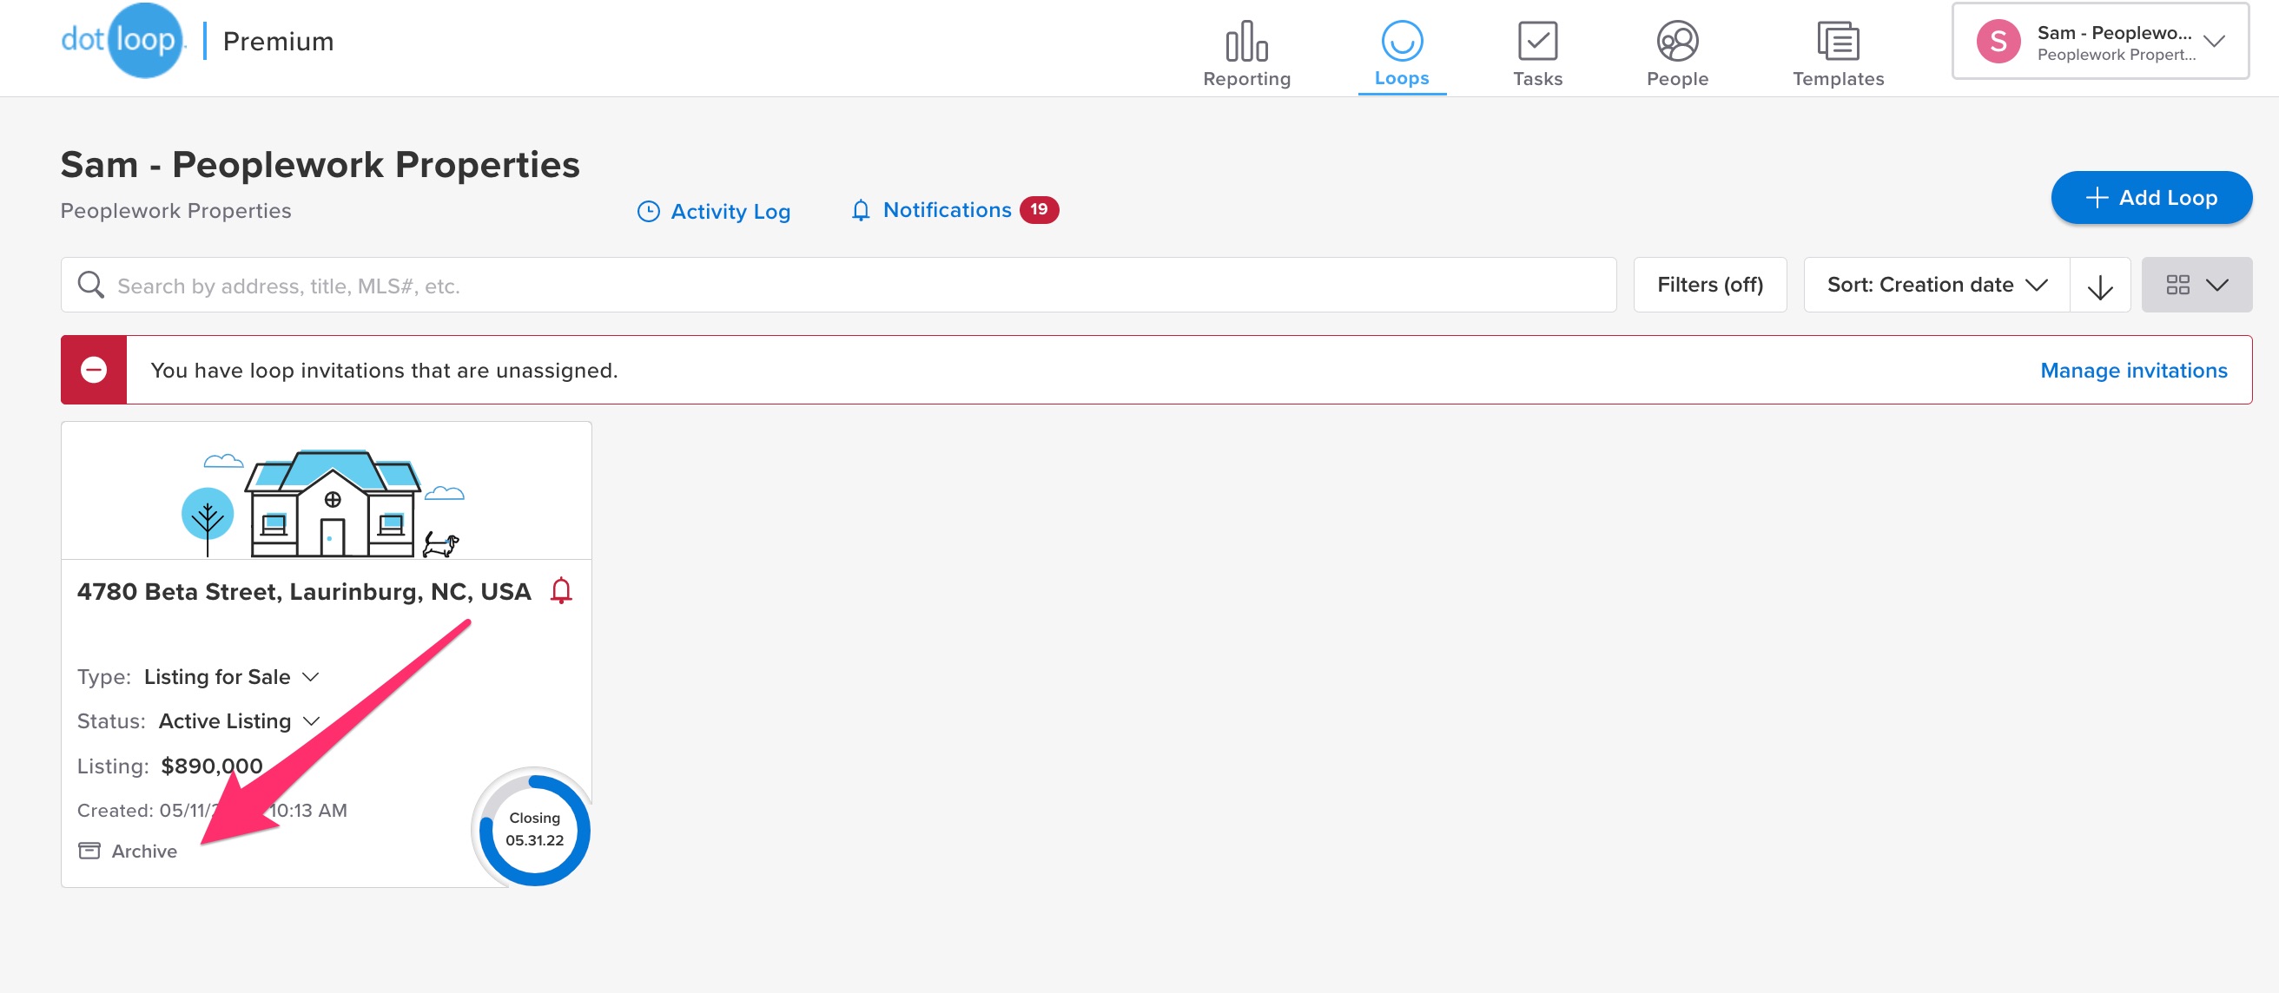
Task: Expand the Listing for Sale type dropdown
Action: coord(231,676)
